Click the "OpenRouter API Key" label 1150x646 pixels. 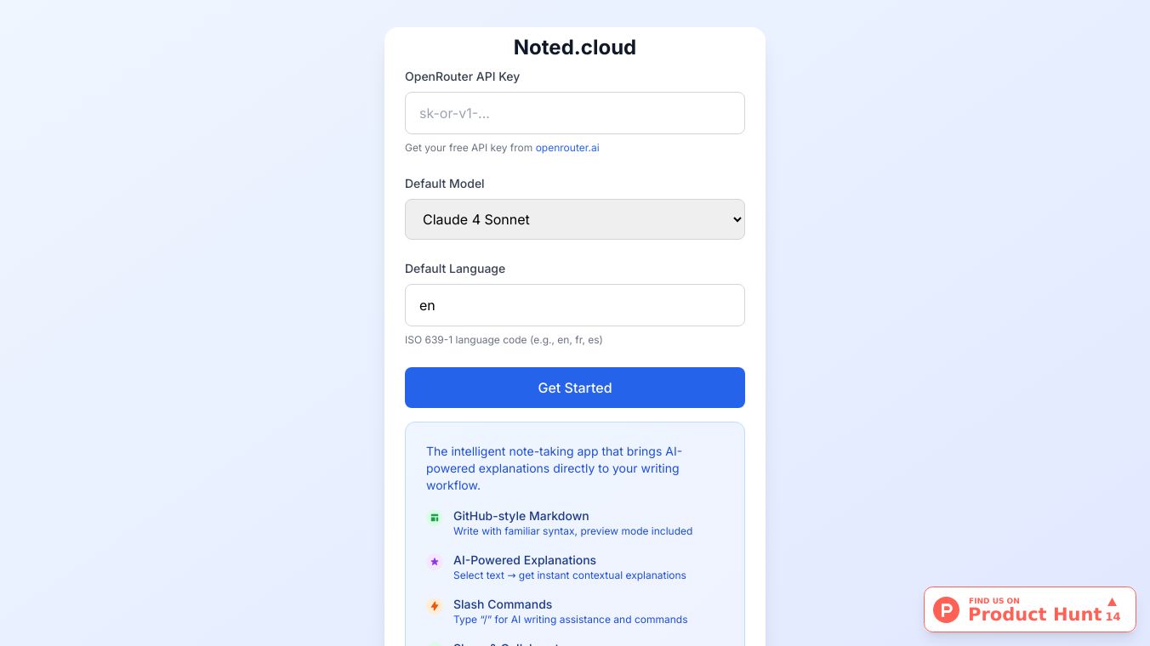[x=462, y=76]
